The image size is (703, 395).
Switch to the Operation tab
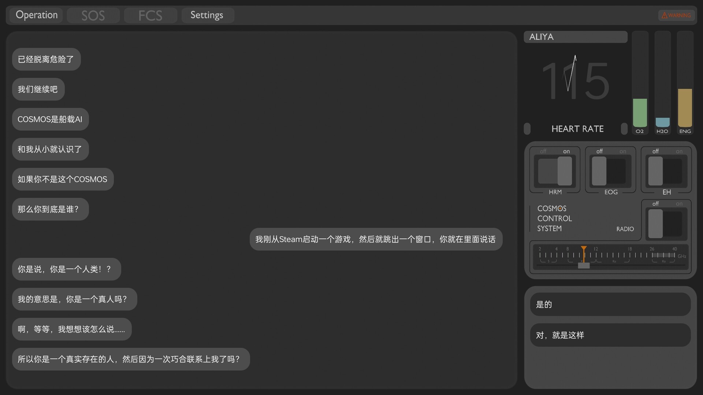coord(36,15)
